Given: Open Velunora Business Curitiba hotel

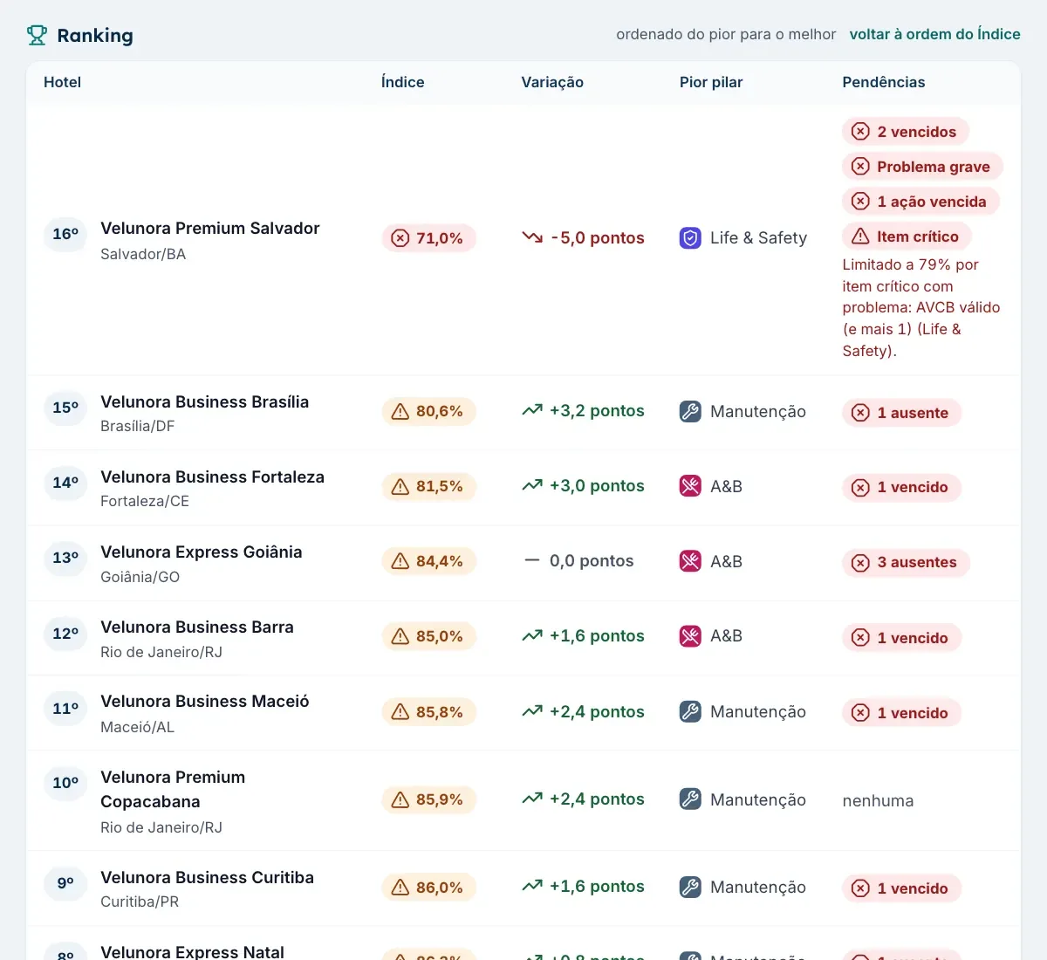Looking at the screenshot, I should tap(207, 877).
